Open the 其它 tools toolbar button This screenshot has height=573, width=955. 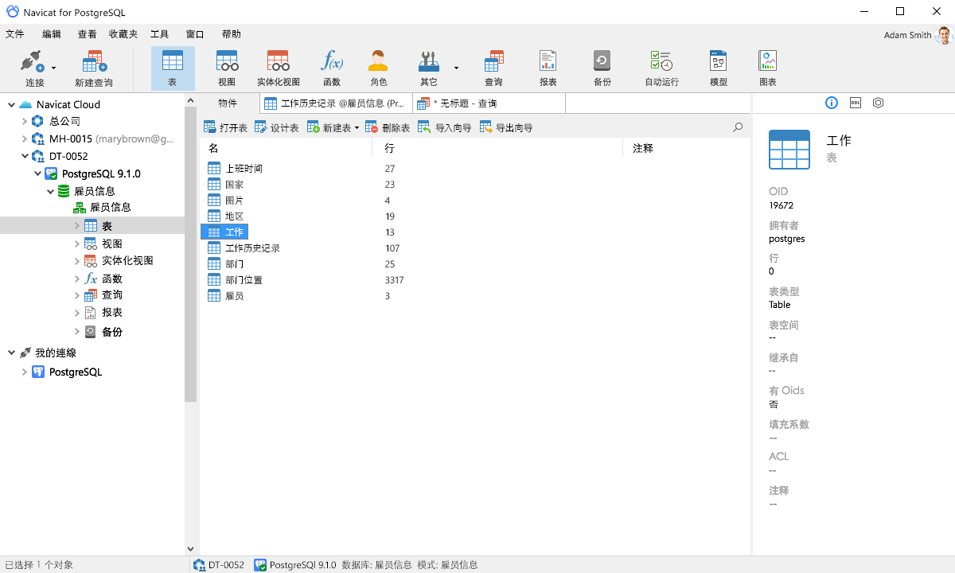click(429, 68)
